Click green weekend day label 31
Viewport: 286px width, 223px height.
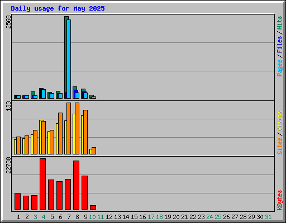(x=268, y=217)
